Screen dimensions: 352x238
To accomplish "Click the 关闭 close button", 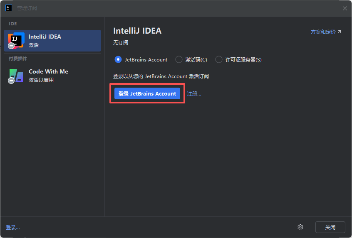I will pyautogui.click(x=330, y=227).
